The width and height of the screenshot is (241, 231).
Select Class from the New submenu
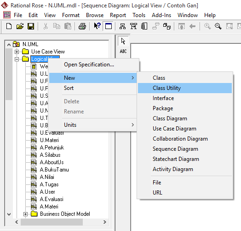coord(185,78)
